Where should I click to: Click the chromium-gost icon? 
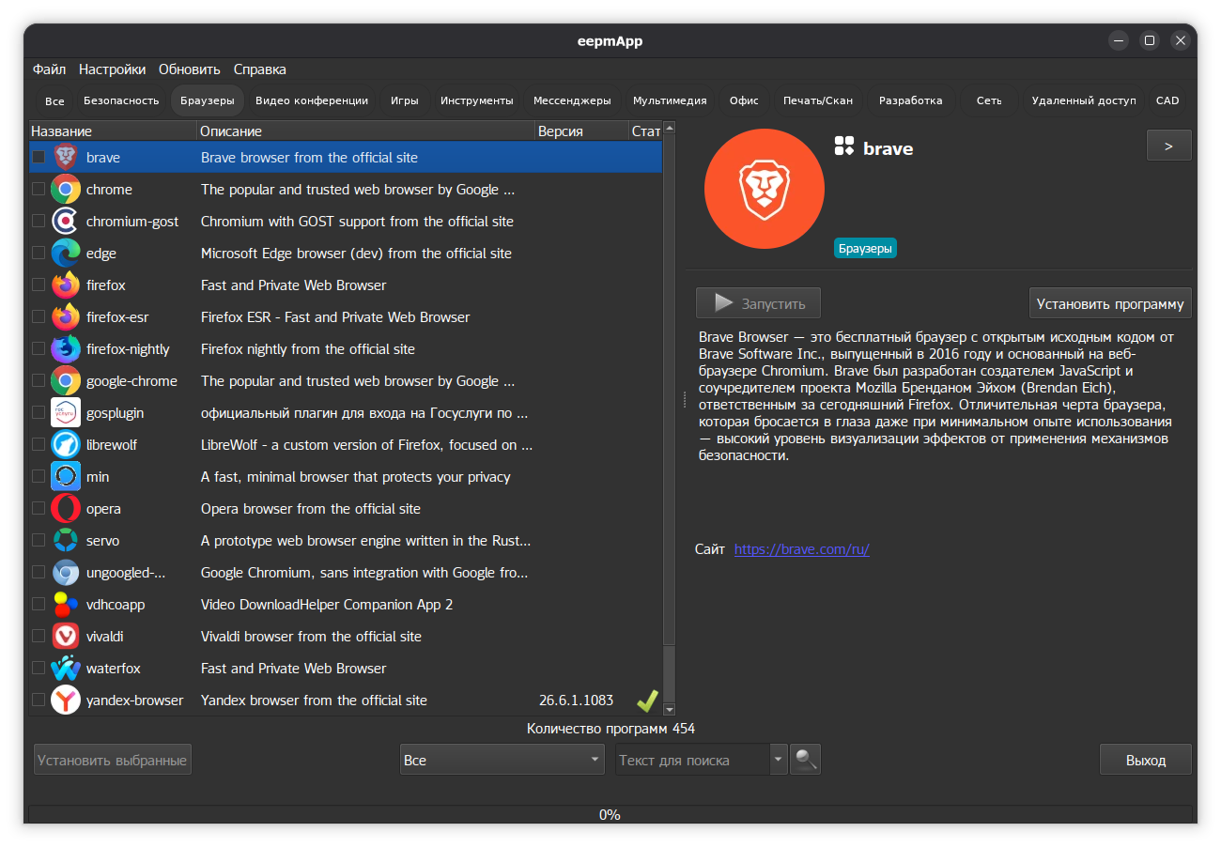coord(66,222)
